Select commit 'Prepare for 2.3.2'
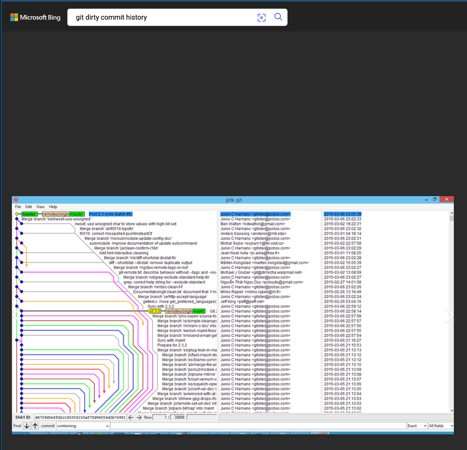The image size is (467, 450). pyautogui.click(x=172, y=345)
